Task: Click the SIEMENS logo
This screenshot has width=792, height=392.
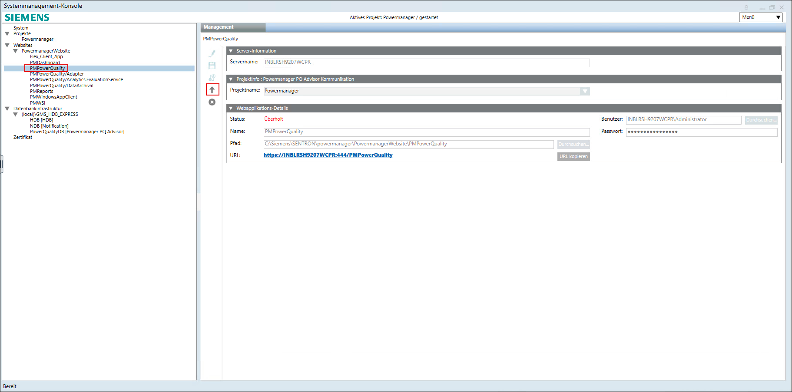Action: point(27,17)
